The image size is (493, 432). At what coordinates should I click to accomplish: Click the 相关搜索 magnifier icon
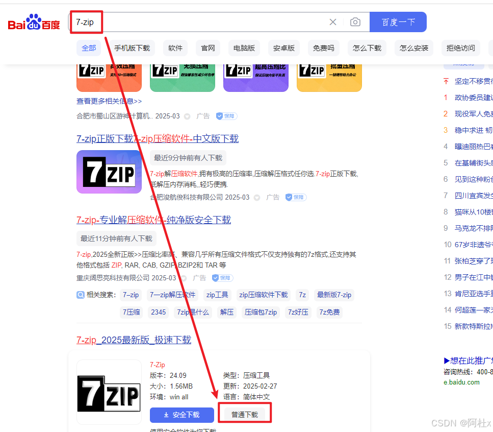tap(81, 295)
